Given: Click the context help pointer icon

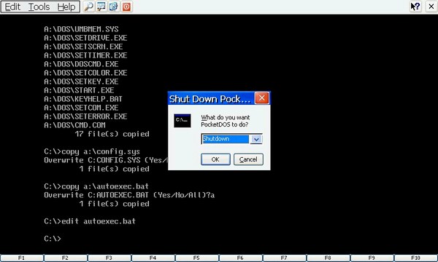Looking at the screenshot, I should [x=415, y=7].
